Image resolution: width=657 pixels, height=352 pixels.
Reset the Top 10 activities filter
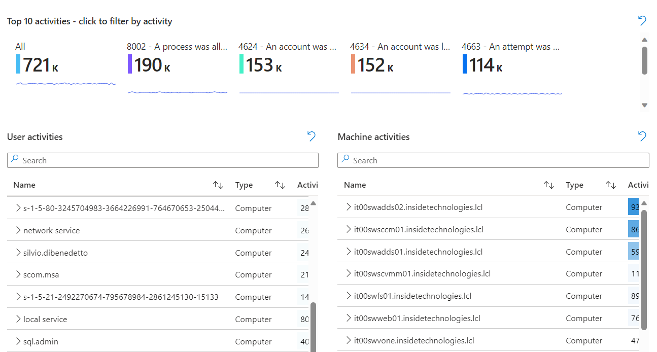[x=642, y=21]
